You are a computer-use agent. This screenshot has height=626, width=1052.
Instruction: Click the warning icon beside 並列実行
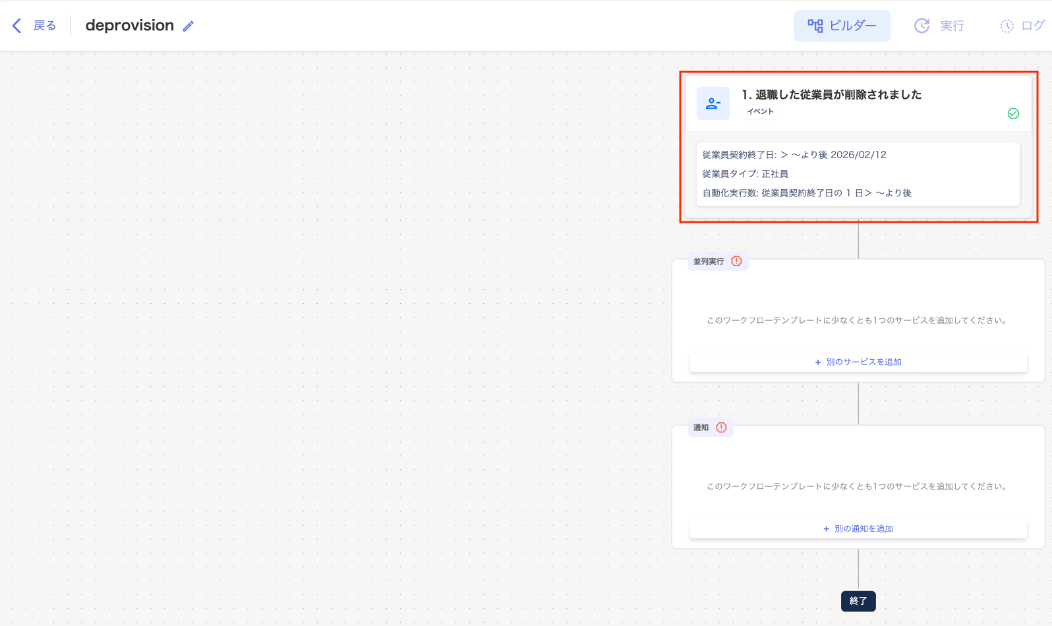click(x=736, y=261)
